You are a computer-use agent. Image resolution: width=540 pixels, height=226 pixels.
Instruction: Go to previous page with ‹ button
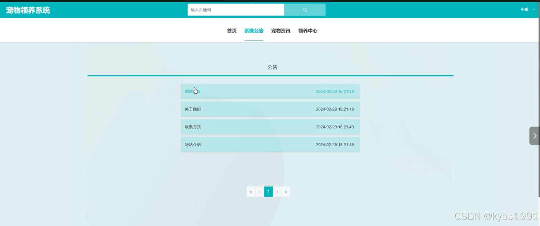(260, 192)
